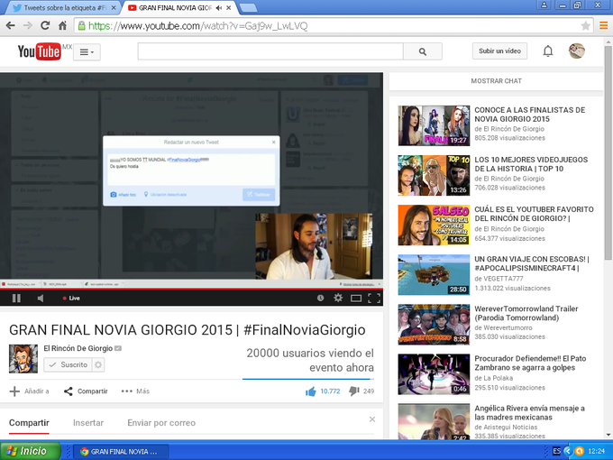This screenshot has height=460, width=613.
Task: Click GRAN FINAL NOVIA taskbar item
Action: coord(121,451)
